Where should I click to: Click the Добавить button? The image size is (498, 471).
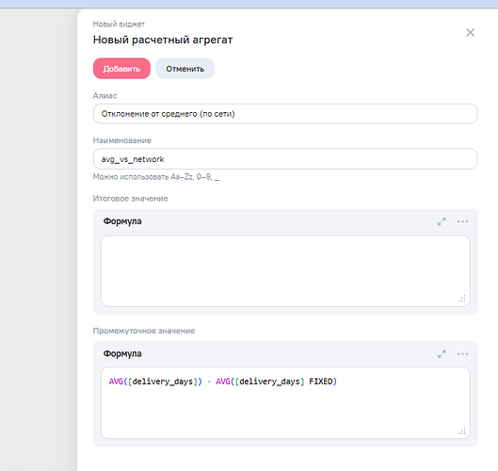pyautogui.click(x=121, y=69)
